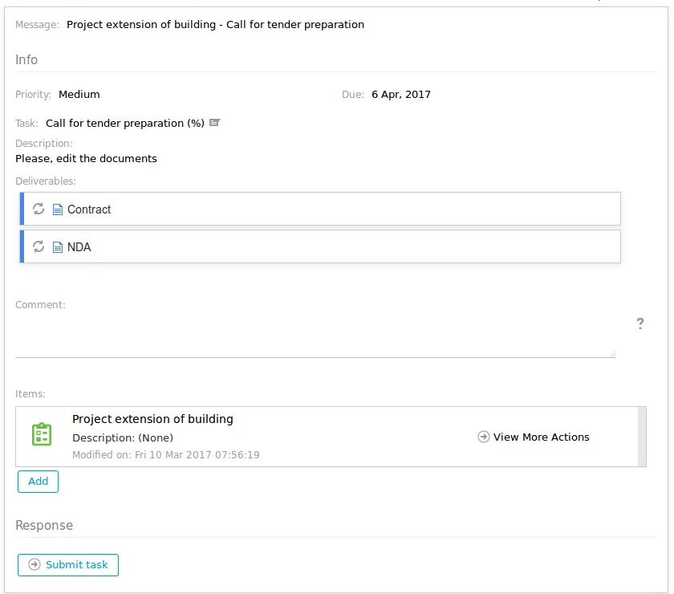Open View More Actions for the project
The width and height of the screenshot is (674, 594).
point(534,437)
